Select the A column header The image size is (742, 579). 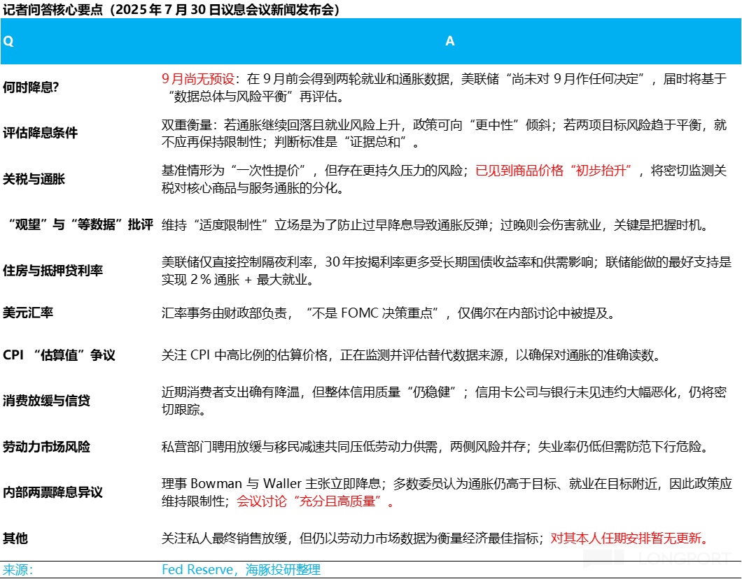point(449,41)
